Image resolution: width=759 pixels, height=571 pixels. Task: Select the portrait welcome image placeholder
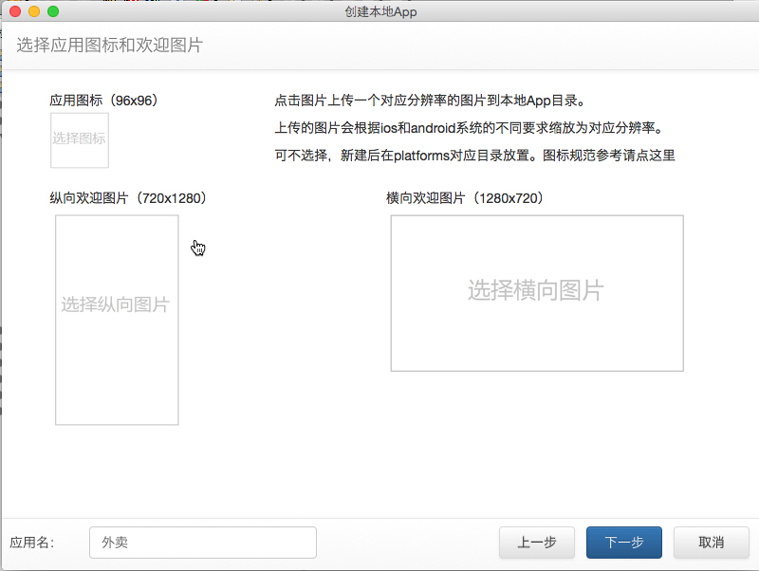point(116,320)
